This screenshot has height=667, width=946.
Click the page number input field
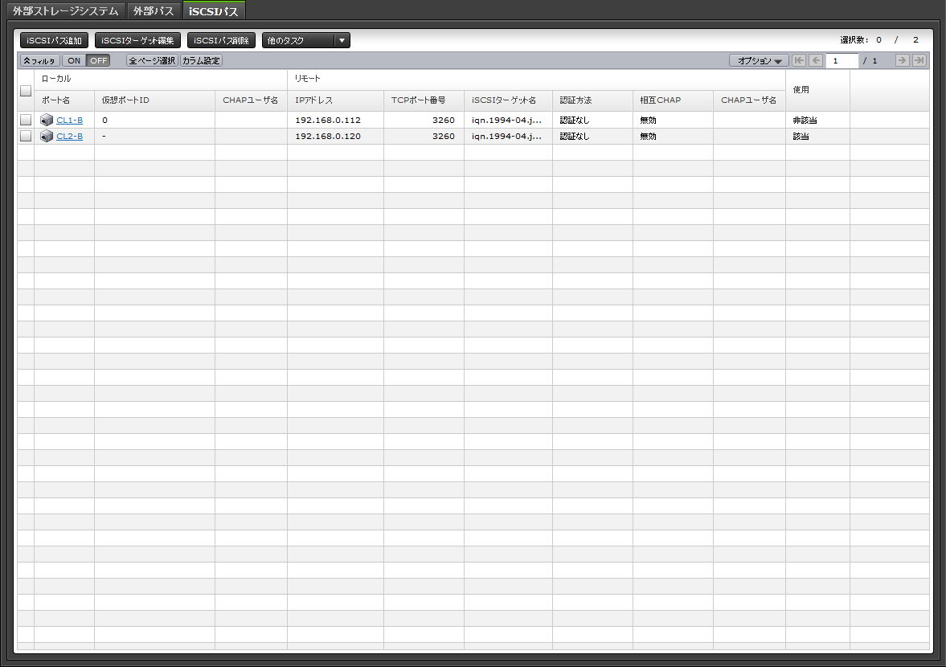tap(842, 60)
